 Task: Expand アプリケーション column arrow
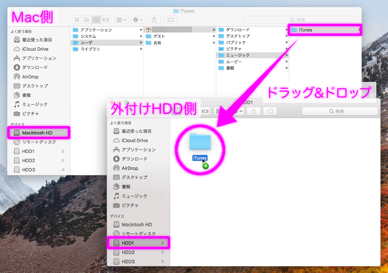pyautogui.click(x=141, y=30)
